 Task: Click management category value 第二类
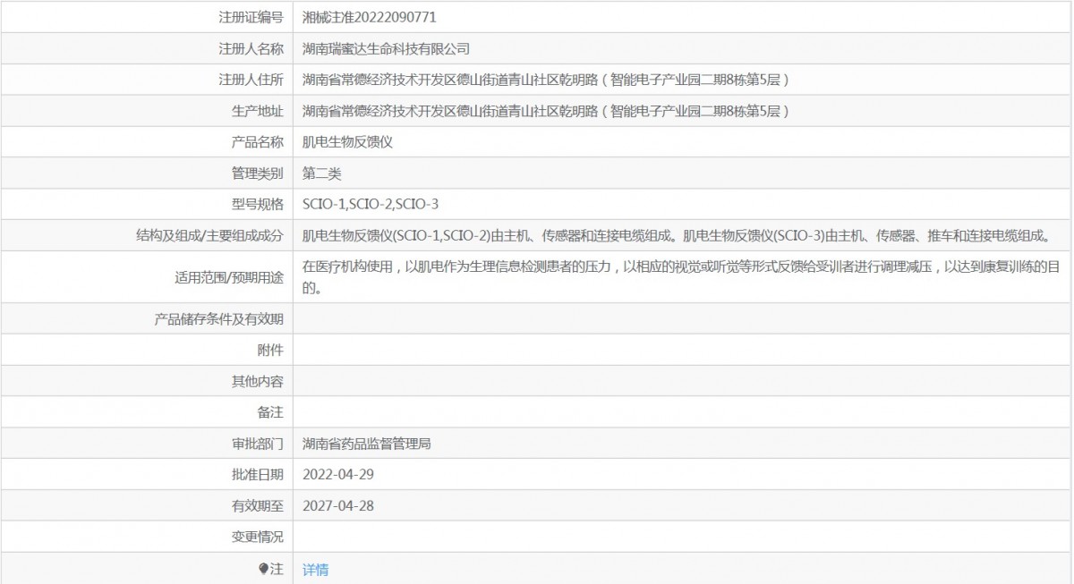coord(322,174)
